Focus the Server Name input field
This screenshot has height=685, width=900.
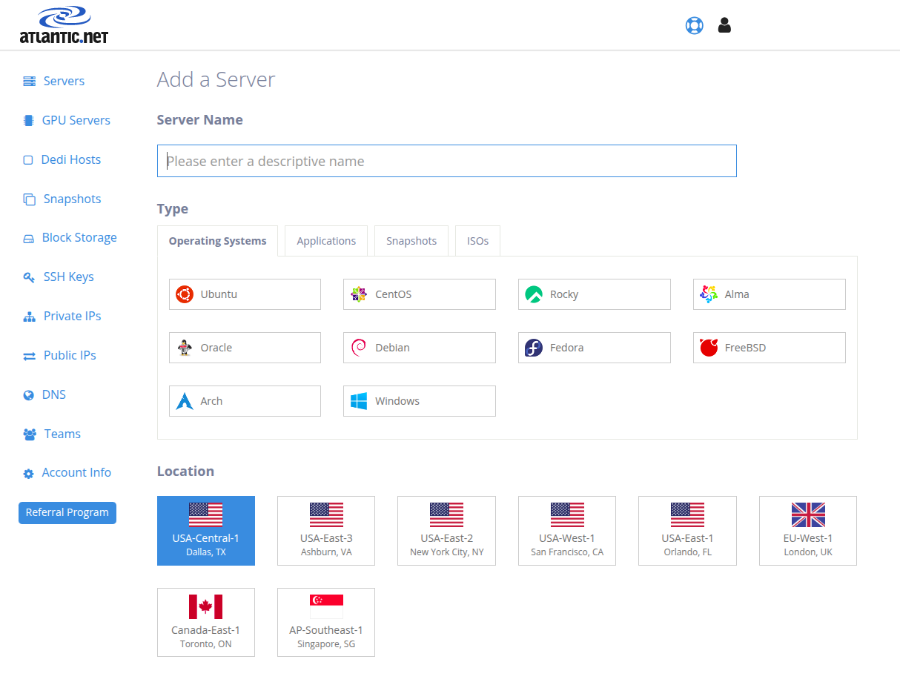(446, 161)
